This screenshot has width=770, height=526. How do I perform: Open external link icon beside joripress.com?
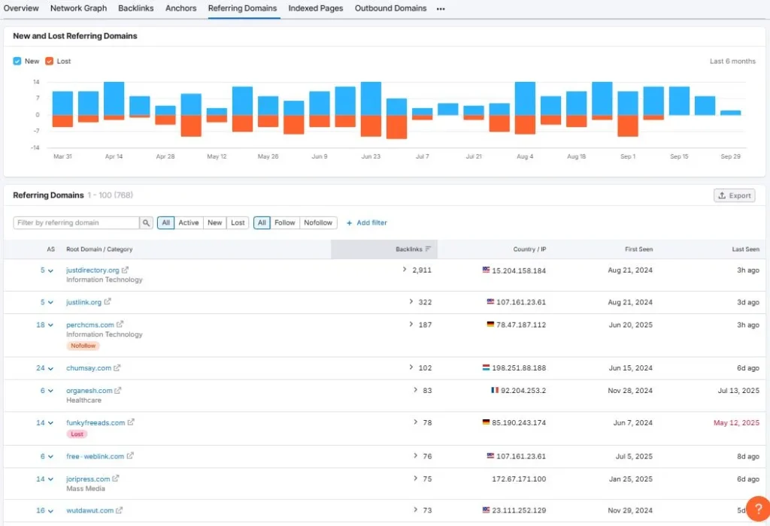click(115, 479)
